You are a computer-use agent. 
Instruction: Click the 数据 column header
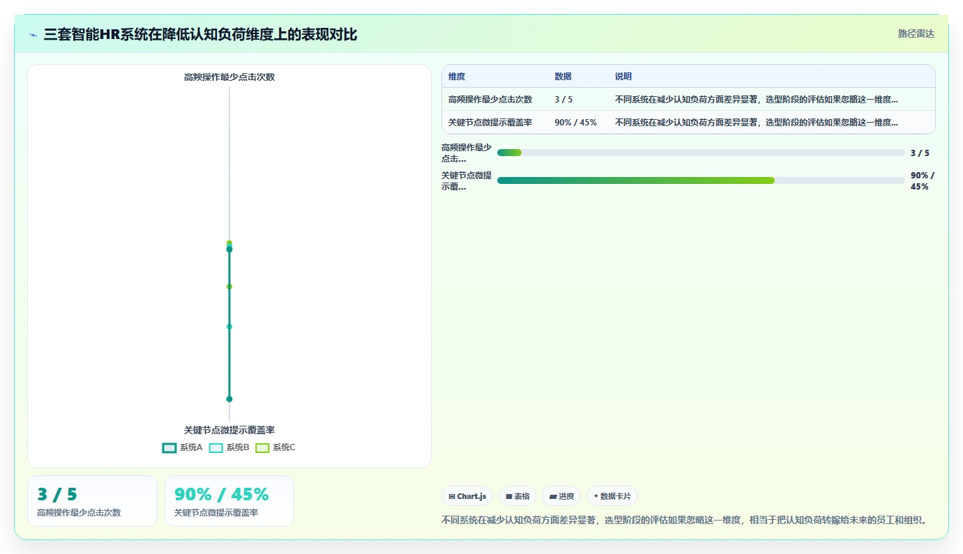[563, 77]
